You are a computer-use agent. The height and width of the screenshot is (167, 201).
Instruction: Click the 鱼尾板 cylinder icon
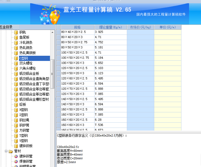point(16,38)
